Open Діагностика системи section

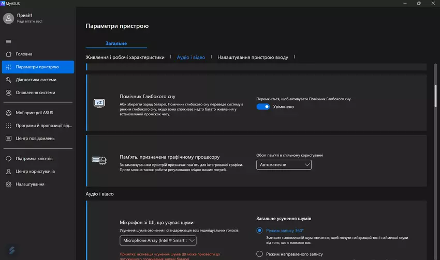[x=36, y=80]
